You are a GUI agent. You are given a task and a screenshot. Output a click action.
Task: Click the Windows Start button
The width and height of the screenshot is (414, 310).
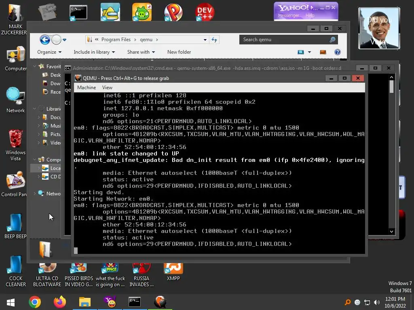[11, 302]
